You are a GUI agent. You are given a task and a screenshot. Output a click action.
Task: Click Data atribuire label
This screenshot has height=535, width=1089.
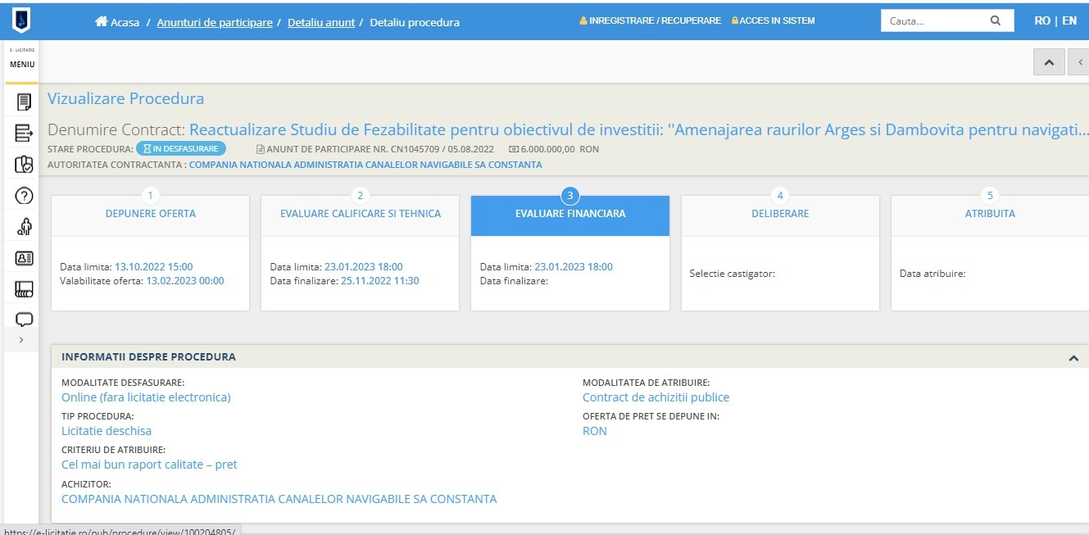pyautogui.click(x=932, y=274)
